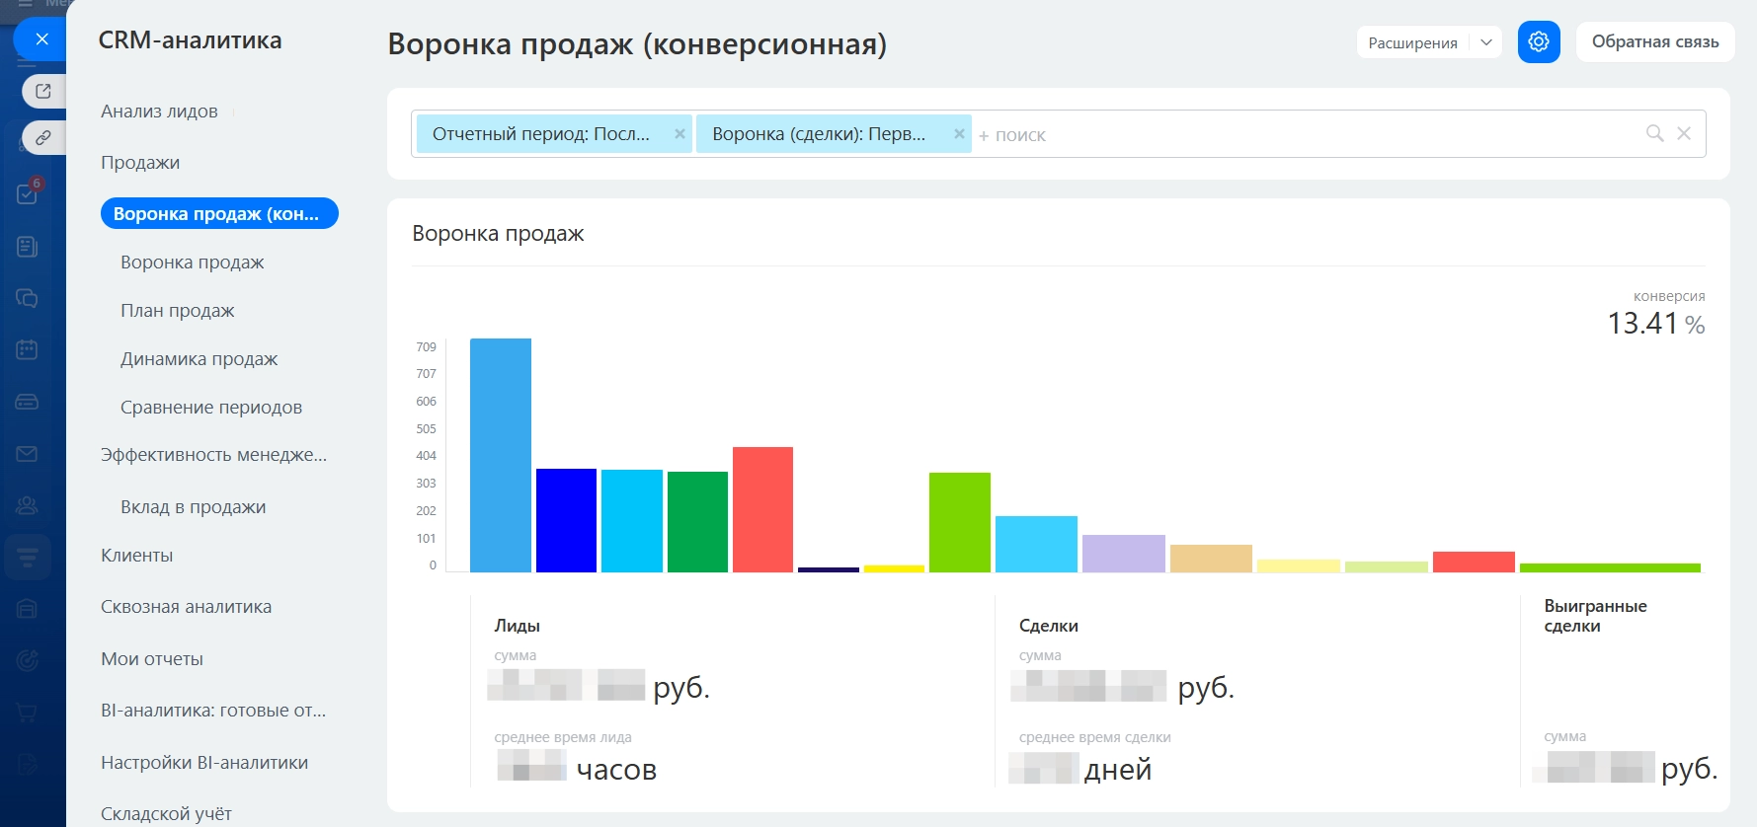Viewport: 1757px width, 827px height.
Task: Open the settings gear button
Action: pyautogui.click(x=1539, y=41)
